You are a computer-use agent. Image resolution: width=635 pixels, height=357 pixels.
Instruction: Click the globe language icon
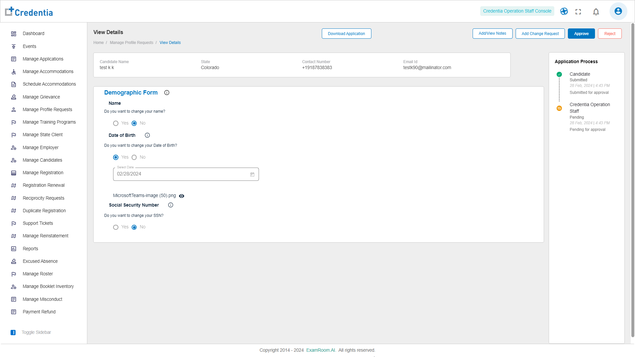click(x=564, y=11)
